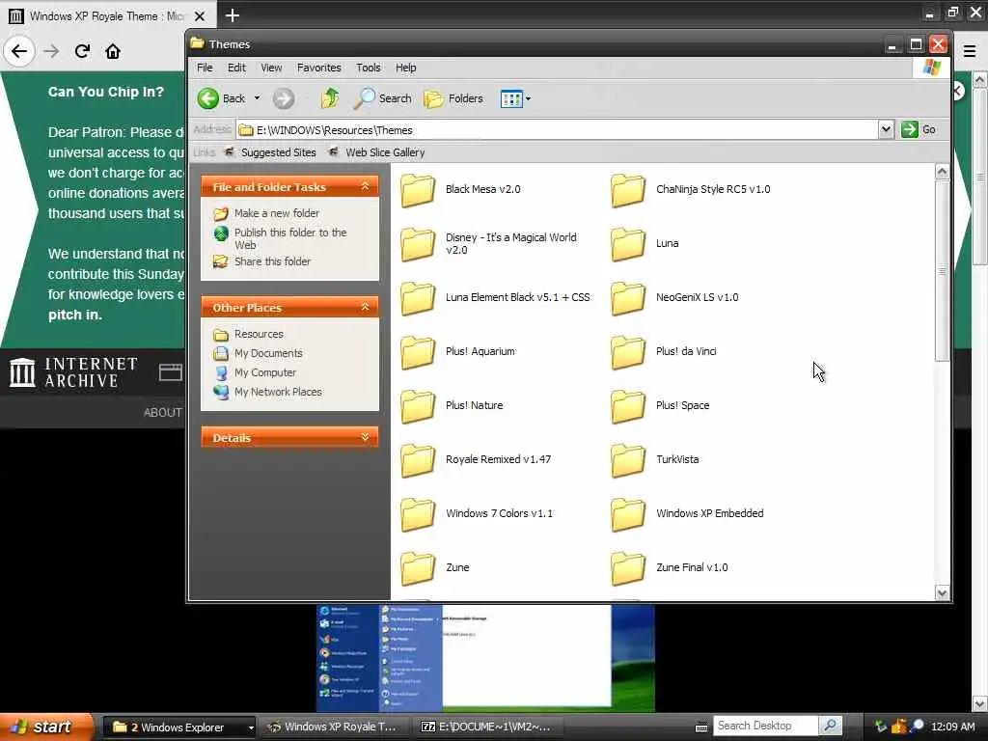
Task: Open My Computer in Other Places
Action: tap(255, 373)
